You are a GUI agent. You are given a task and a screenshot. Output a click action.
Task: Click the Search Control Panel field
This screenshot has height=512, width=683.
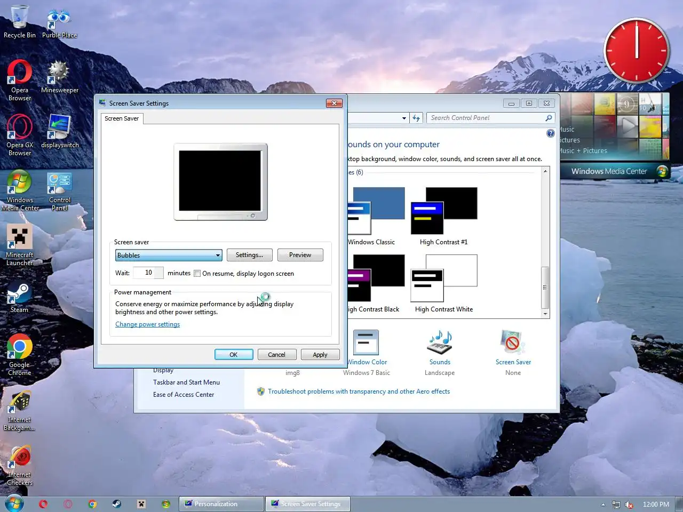click(490, 118)
